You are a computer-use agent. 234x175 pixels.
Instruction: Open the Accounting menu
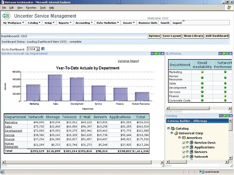[x=84, y=23]
